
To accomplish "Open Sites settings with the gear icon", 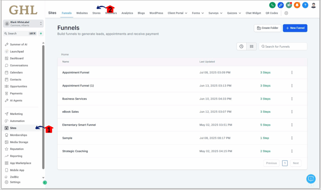I will [x=287, y=13].
